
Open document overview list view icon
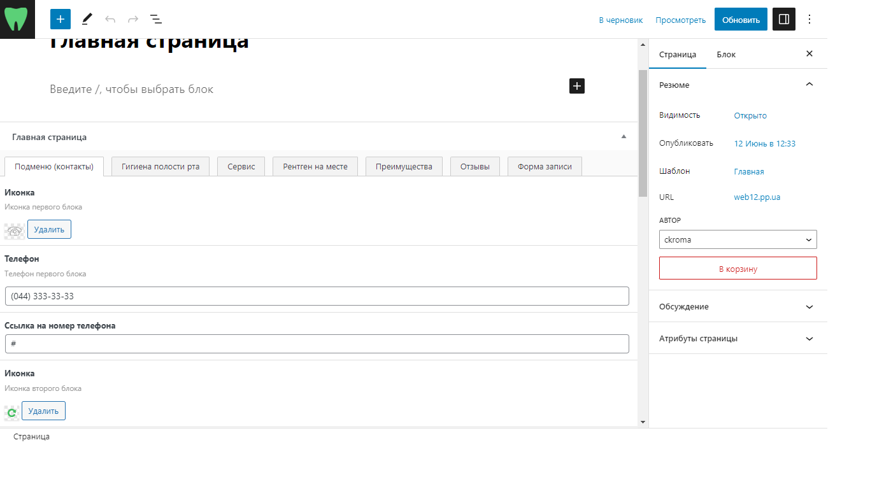pos(156,19)
